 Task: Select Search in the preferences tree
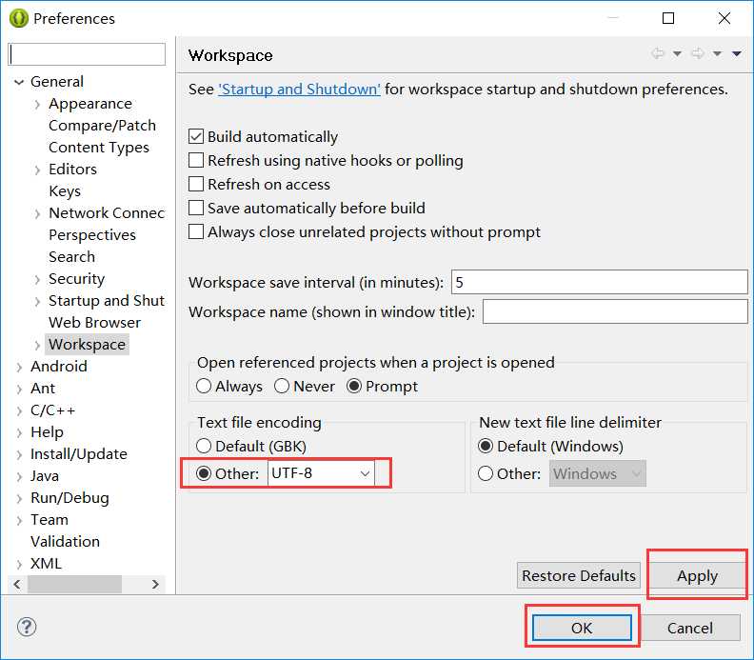[71, 256]
